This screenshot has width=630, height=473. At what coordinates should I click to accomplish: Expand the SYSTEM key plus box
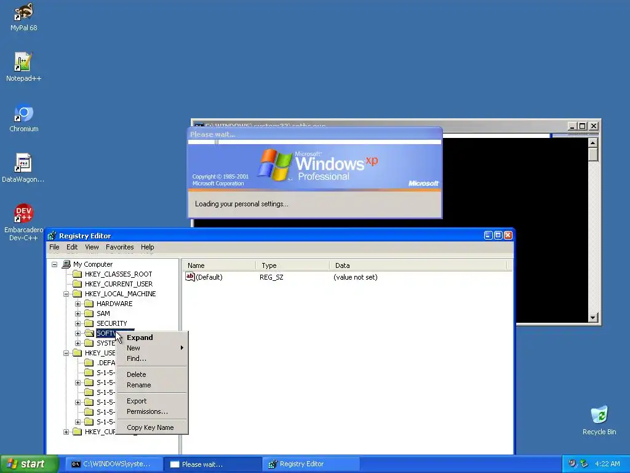[x=78, y=343]
